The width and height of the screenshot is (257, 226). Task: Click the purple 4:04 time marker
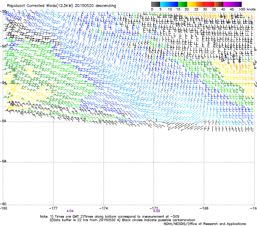pos(70,211)
